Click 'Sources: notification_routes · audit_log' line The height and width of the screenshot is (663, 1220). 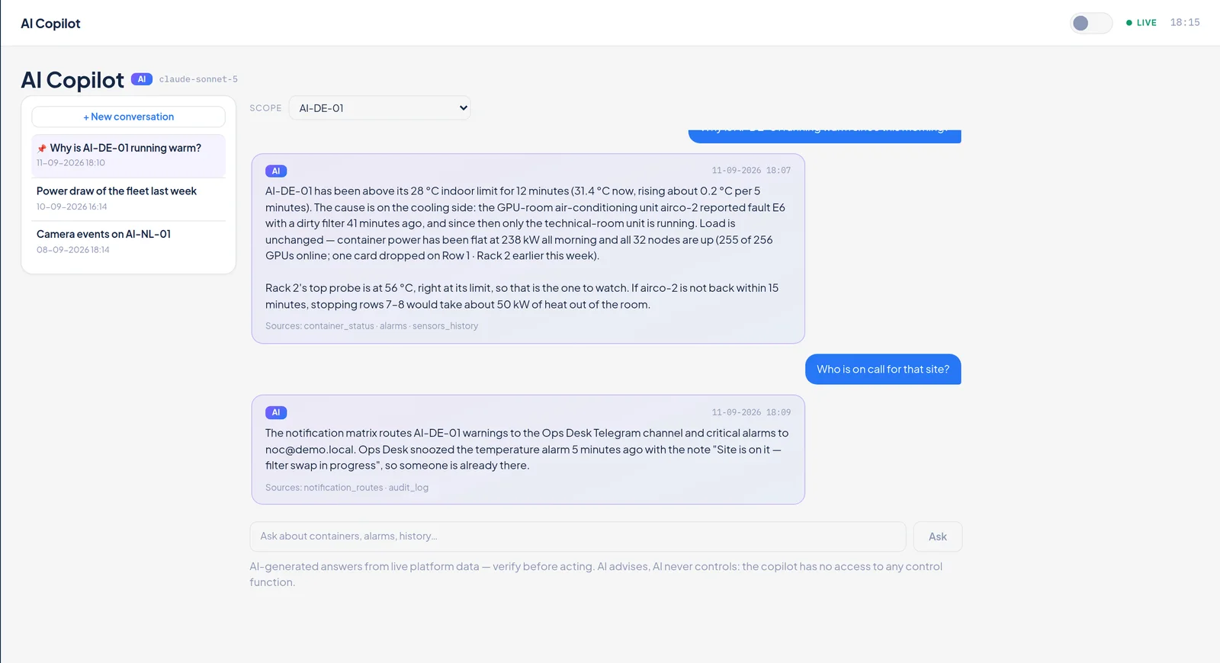347,488
